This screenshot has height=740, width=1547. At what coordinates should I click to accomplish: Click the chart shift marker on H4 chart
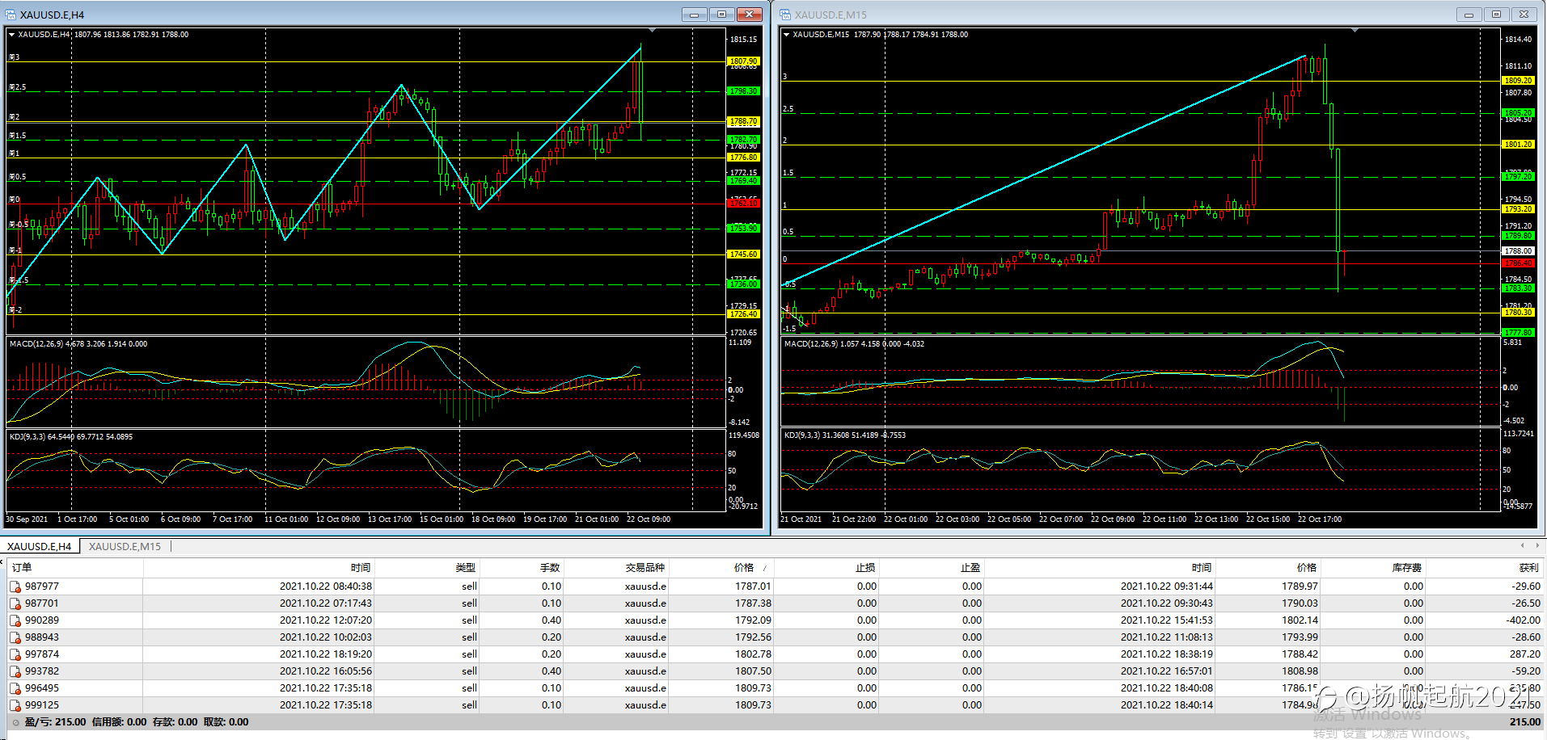(652, 31)
